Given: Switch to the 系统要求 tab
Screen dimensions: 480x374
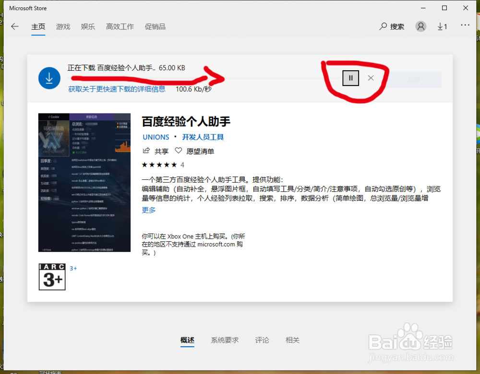Looking at the screenshot, I should (x=224, y=340).
